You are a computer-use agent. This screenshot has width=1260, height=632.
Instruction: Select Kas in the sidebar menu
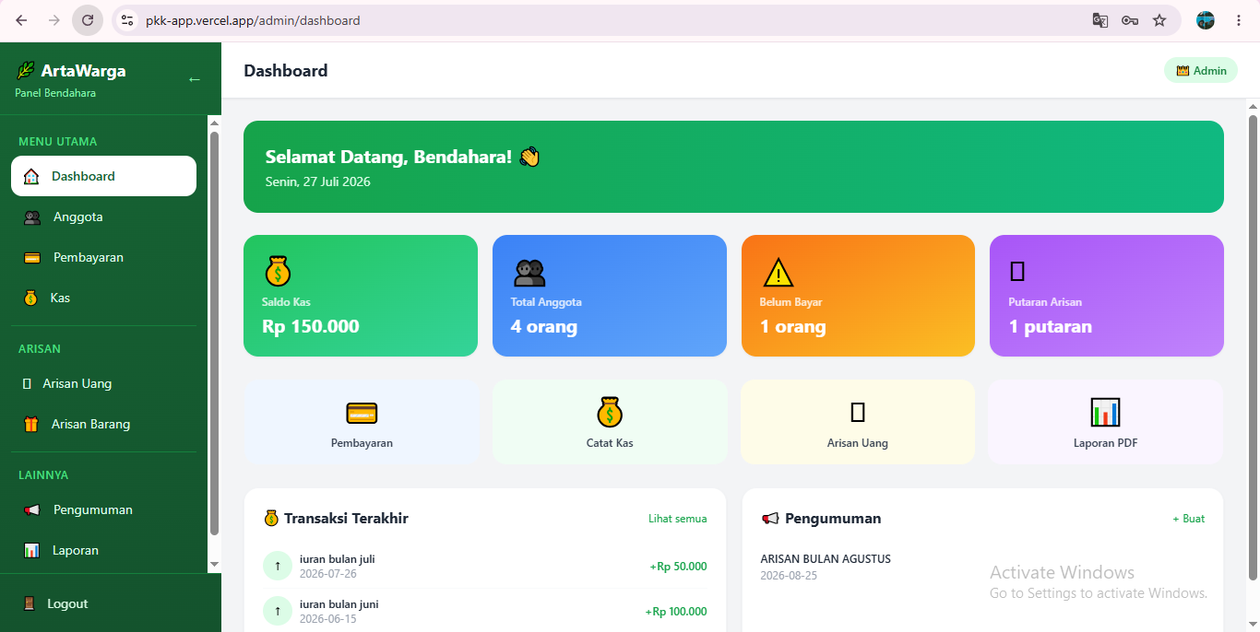pyautogui.click(x=103, y=298)
